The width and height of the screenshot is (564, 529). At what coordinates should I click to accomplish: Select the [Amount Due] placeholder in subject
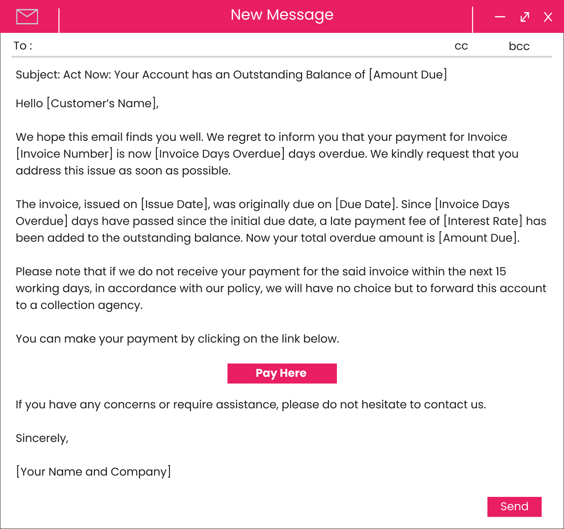[x=408, y=75]
